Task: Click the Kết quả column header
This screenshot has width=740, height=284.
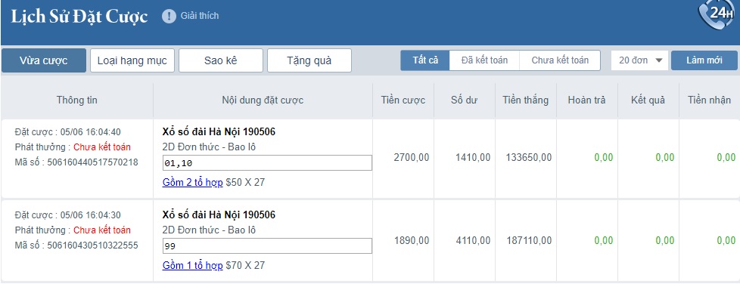Action: point(648,100)
